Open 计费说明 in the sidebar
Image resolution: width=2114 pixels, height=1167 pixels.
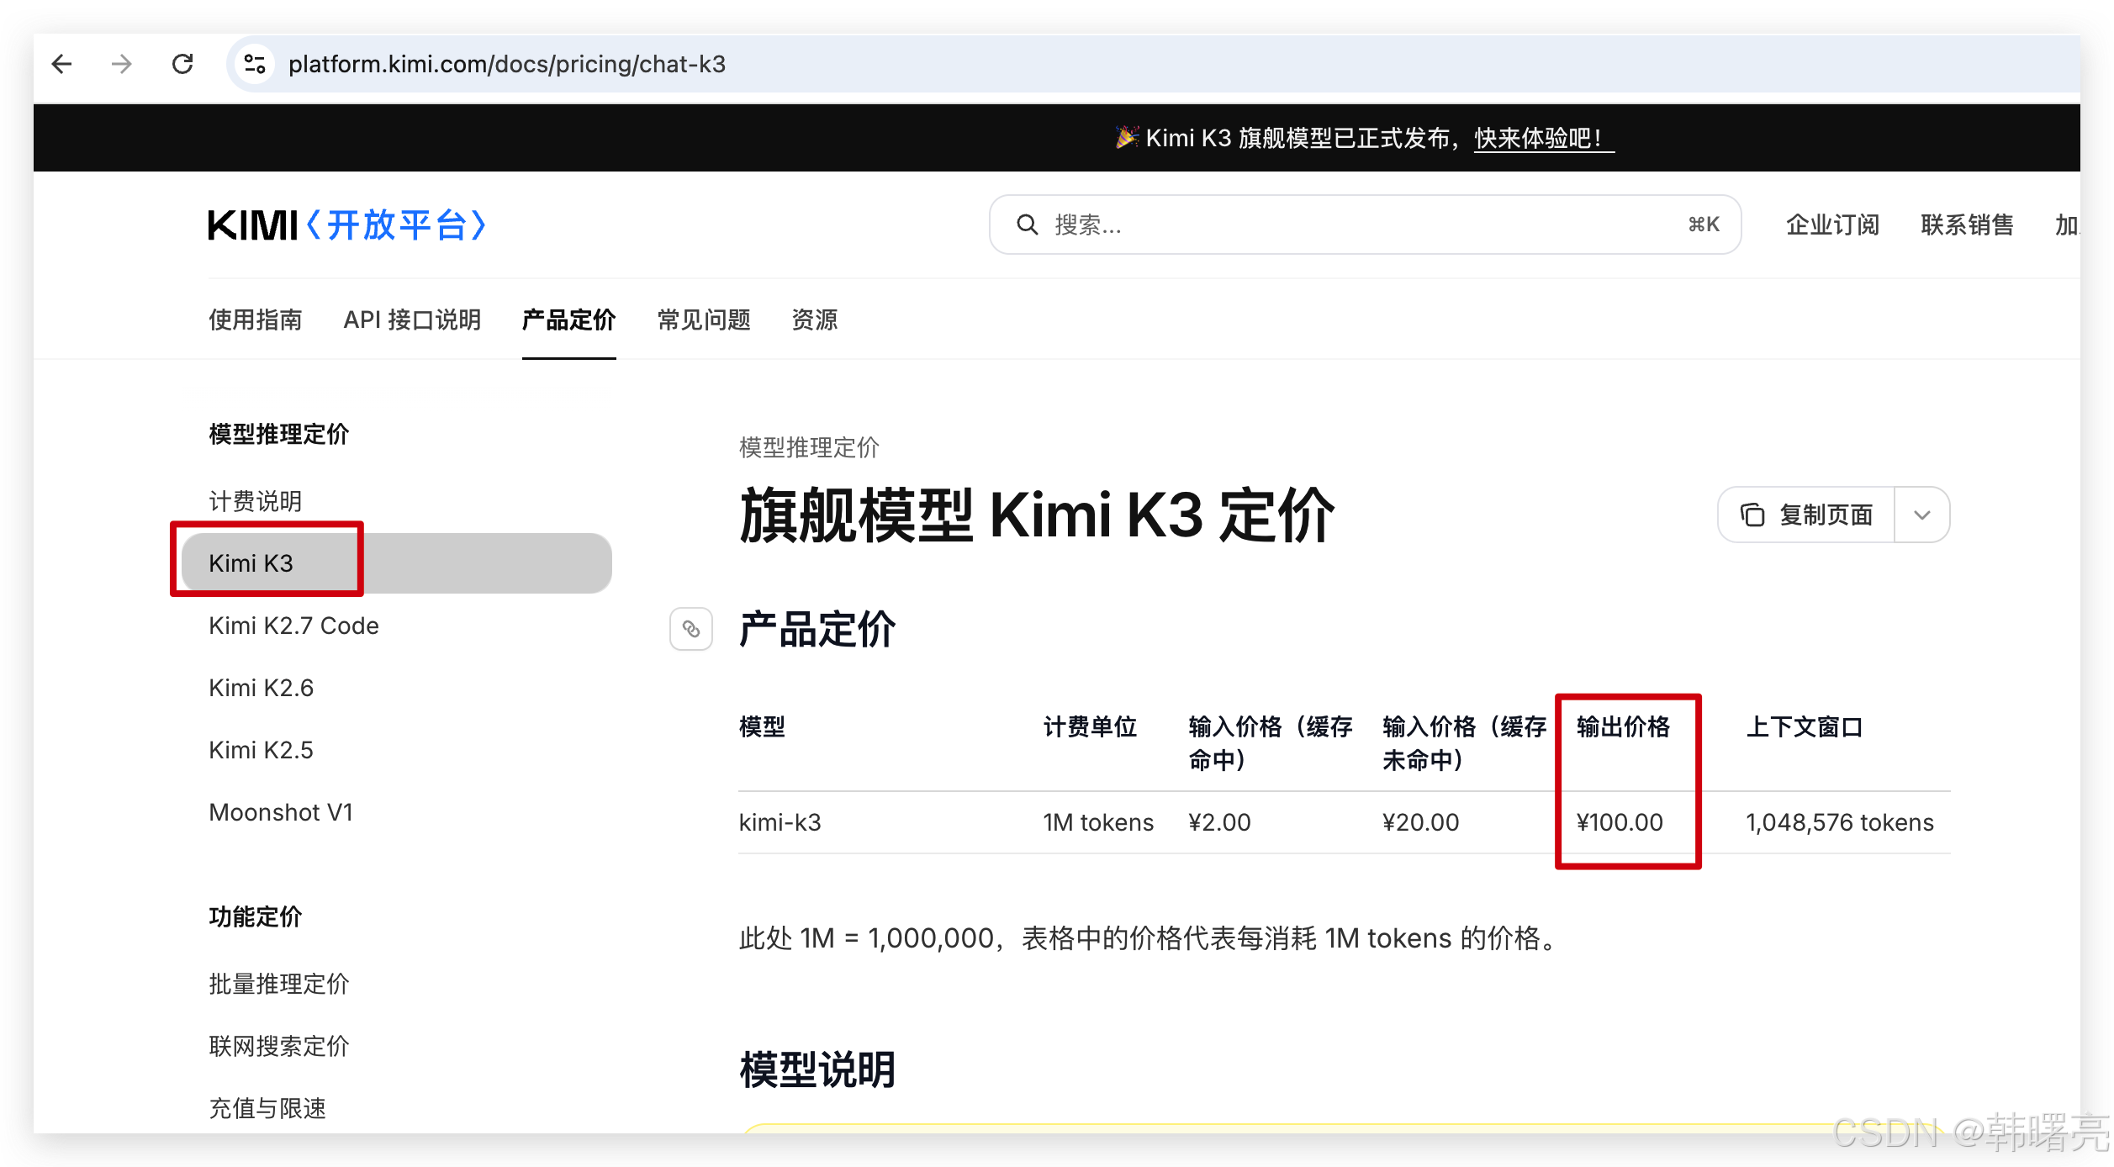pos(256,501)
